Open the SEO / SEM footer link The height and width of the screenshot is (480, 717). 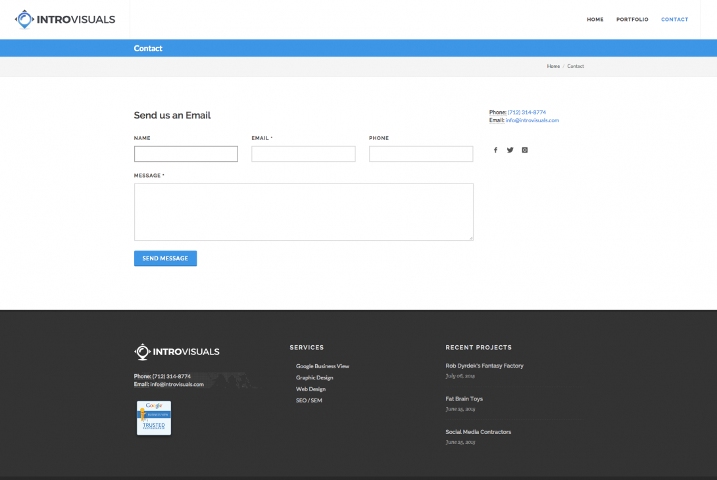coord(309,400)
